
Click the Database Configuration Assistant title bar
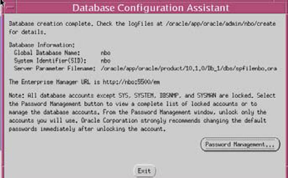click(151, 8)
